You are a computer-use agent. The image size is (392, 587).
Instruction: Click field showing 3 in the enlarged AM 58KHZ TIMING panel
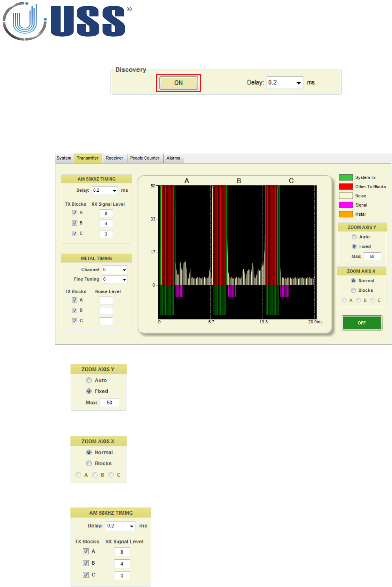(122, 576)
